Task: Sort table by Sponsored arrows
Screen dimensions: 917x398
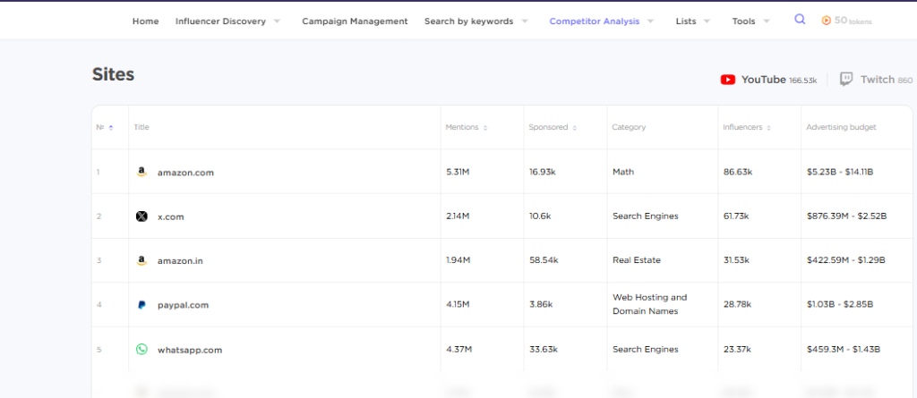Action: pos(574,127)
